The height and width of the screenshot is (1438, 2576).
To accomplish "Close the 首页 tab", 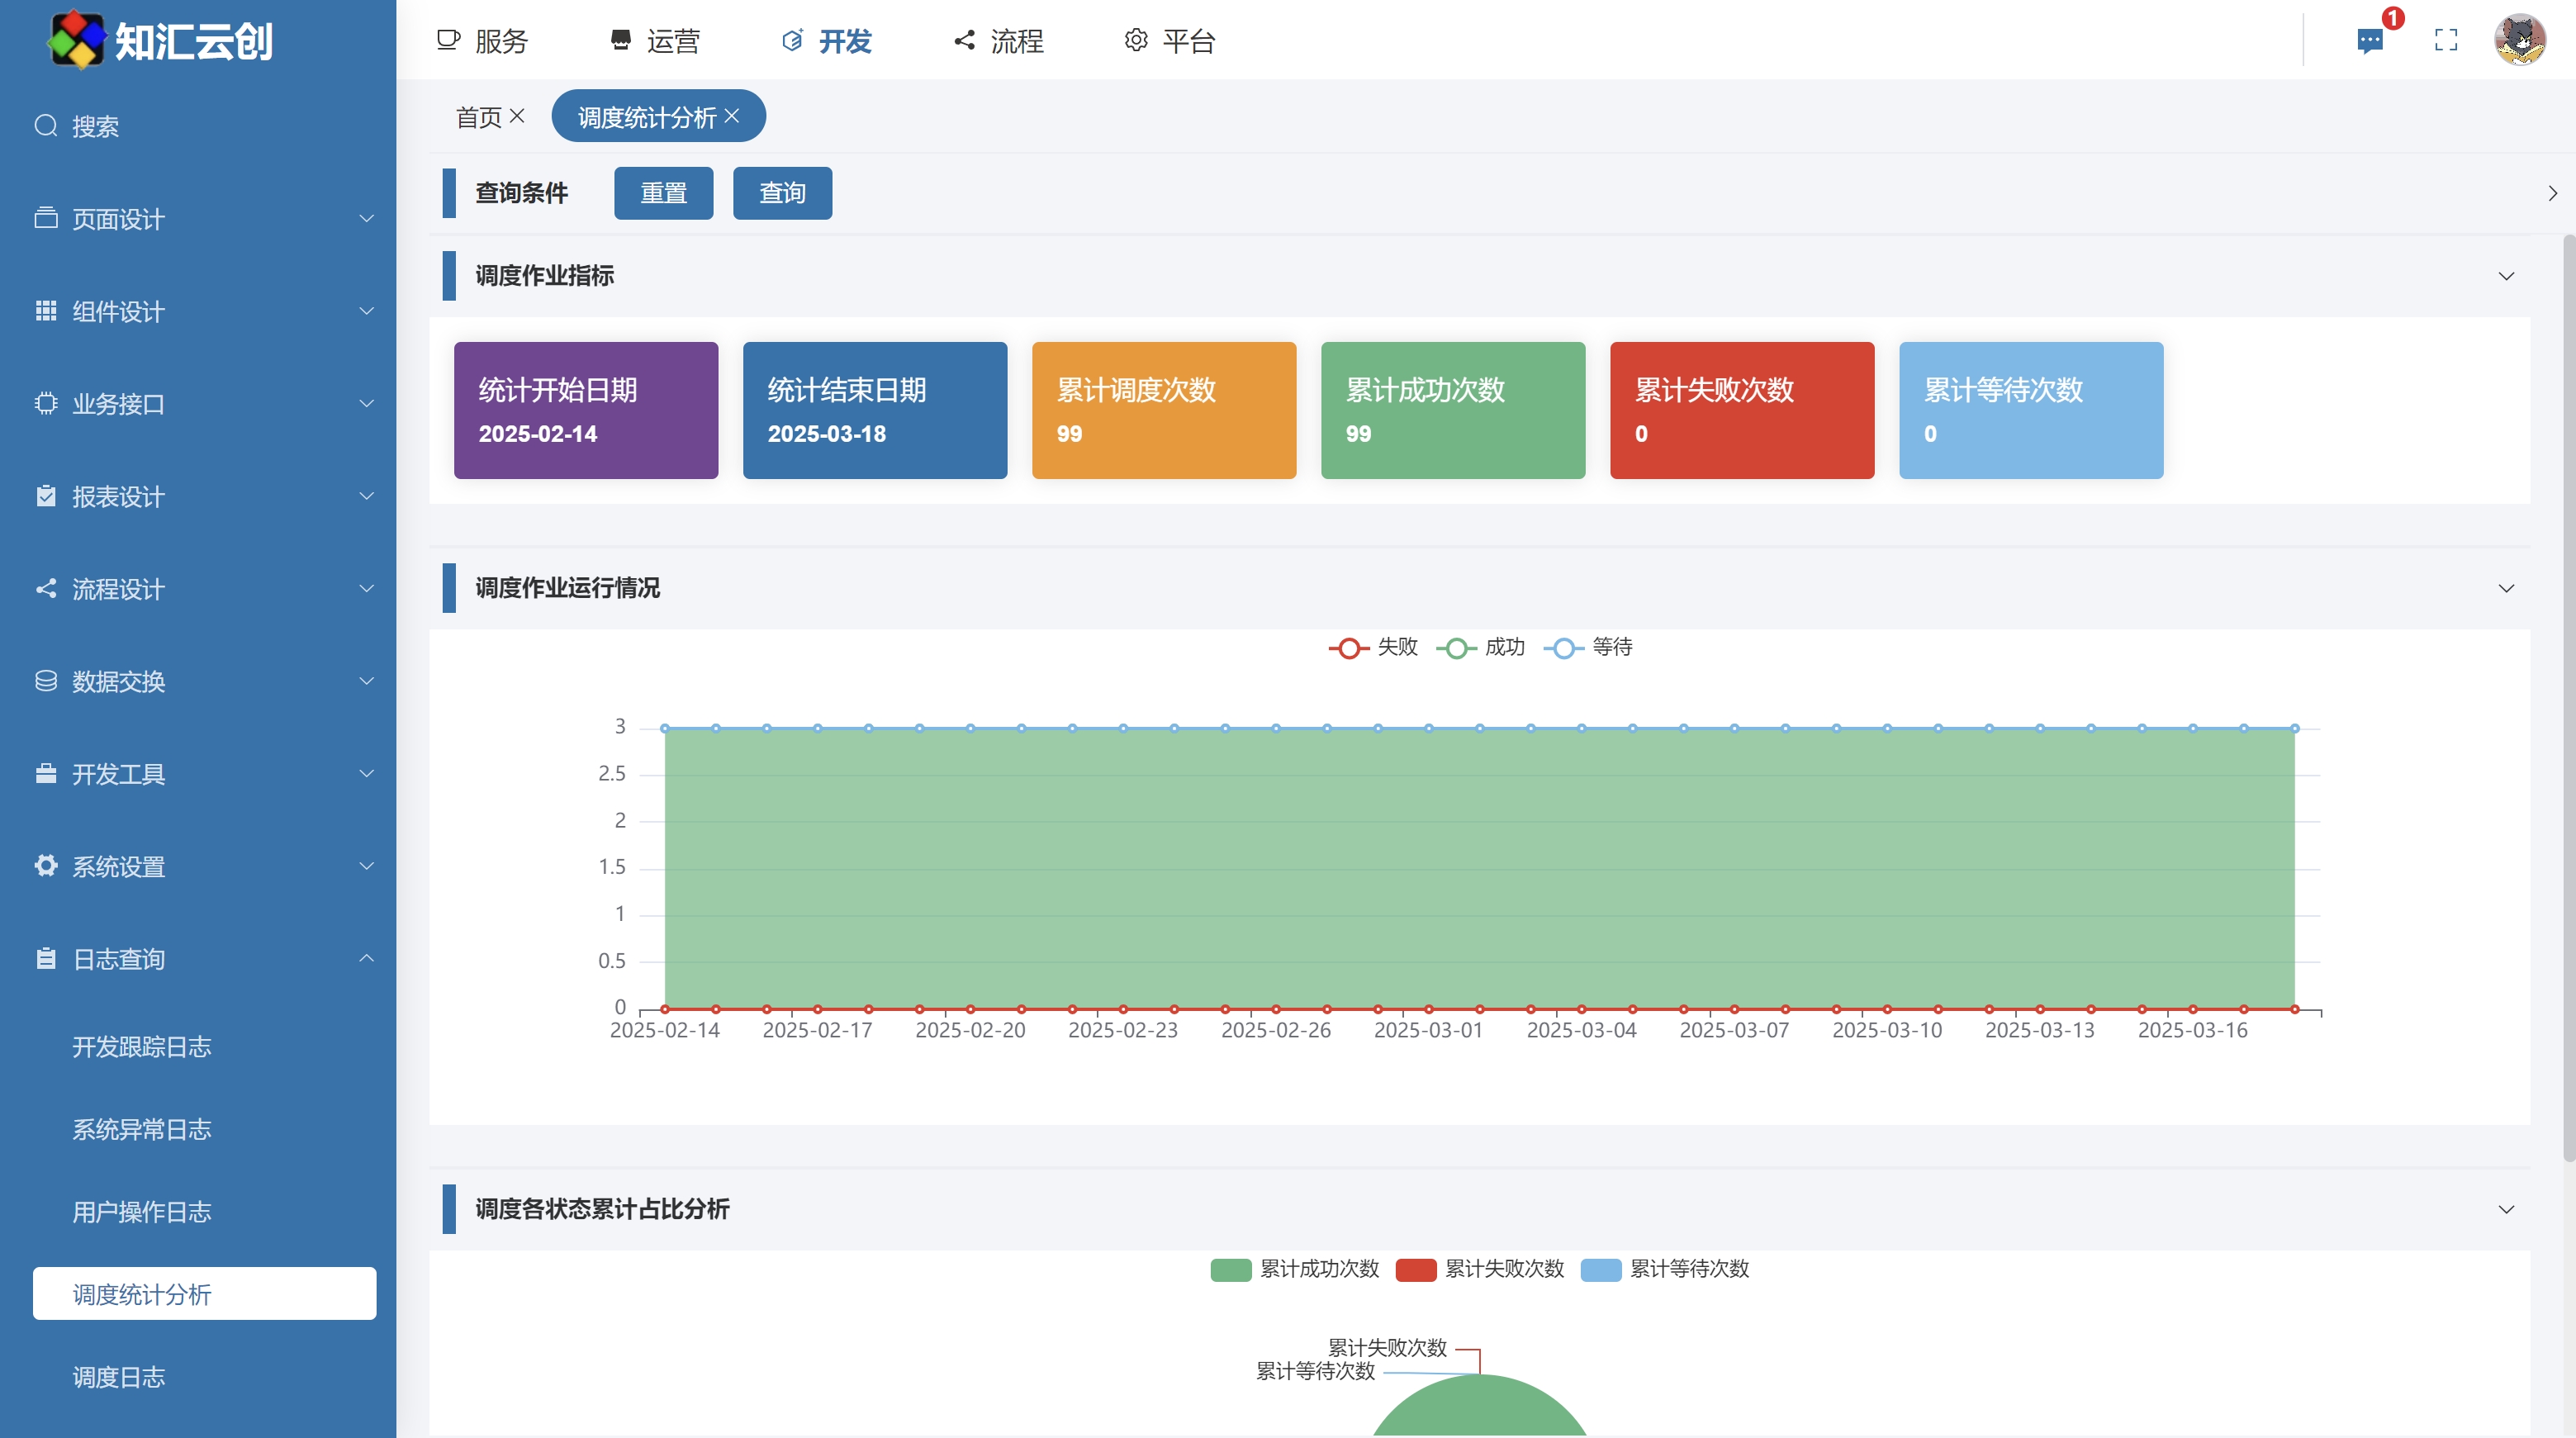I will click(517, 116).
